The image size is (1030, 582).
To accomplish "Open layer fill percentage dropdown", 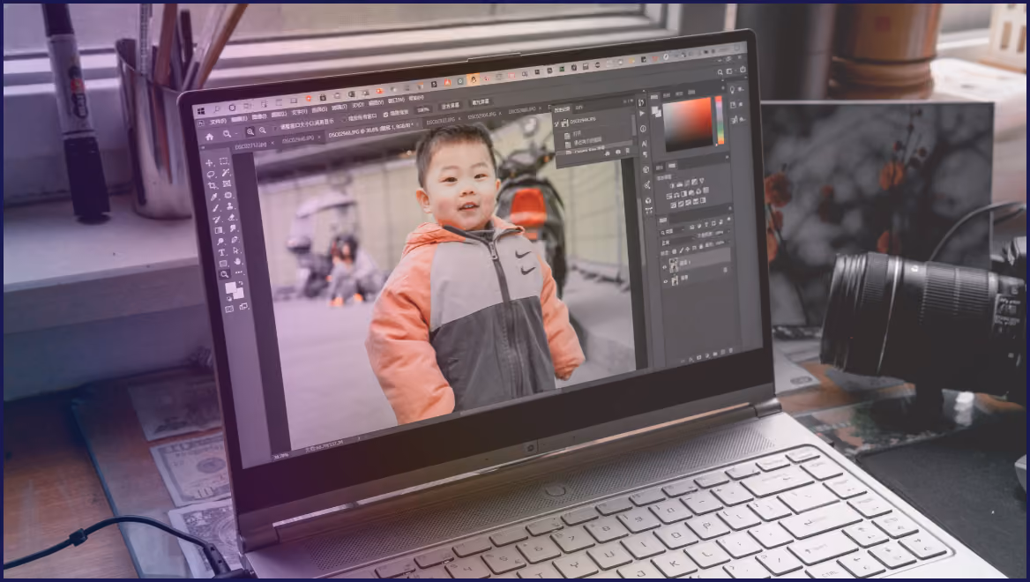I will point(728,242).
